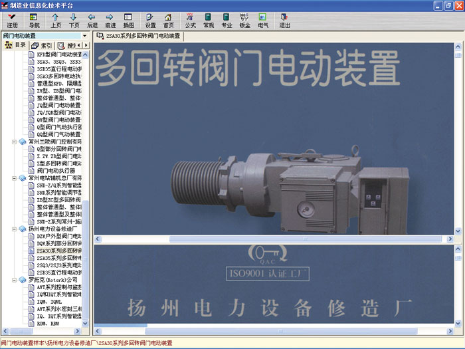Select 2SA35系列 item in the tree
Image resolution: width=465 pixels, height=349 pixels.
tap(59, 258)
